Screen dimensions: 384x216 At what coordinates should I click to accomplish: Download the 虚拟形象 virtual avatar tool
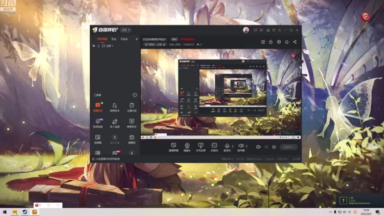115,139
